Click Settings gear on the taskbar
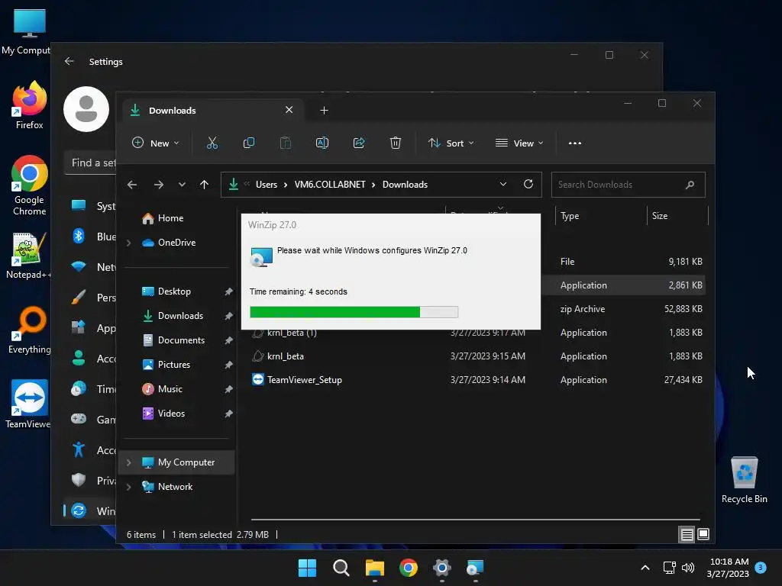Image resolution: width=782 pixels, height=586 pixels. (442, 568)
